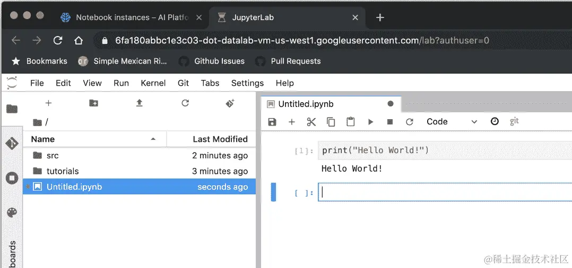The image size is (572, 268).
Task: Click the clock icon in notebook toolbar
Action: 495,121
